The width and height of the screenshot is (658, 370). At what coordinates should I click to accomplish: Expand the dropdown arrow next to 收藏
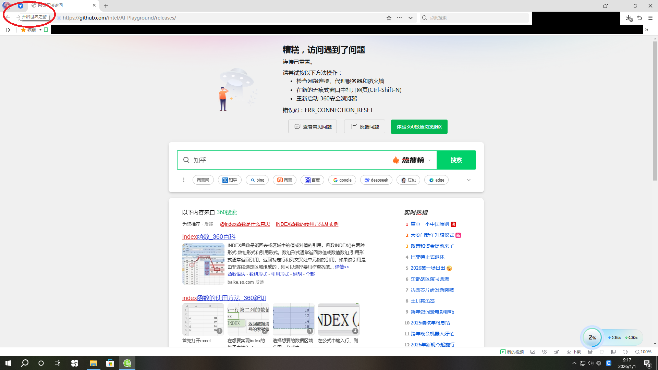pos(40,30)
